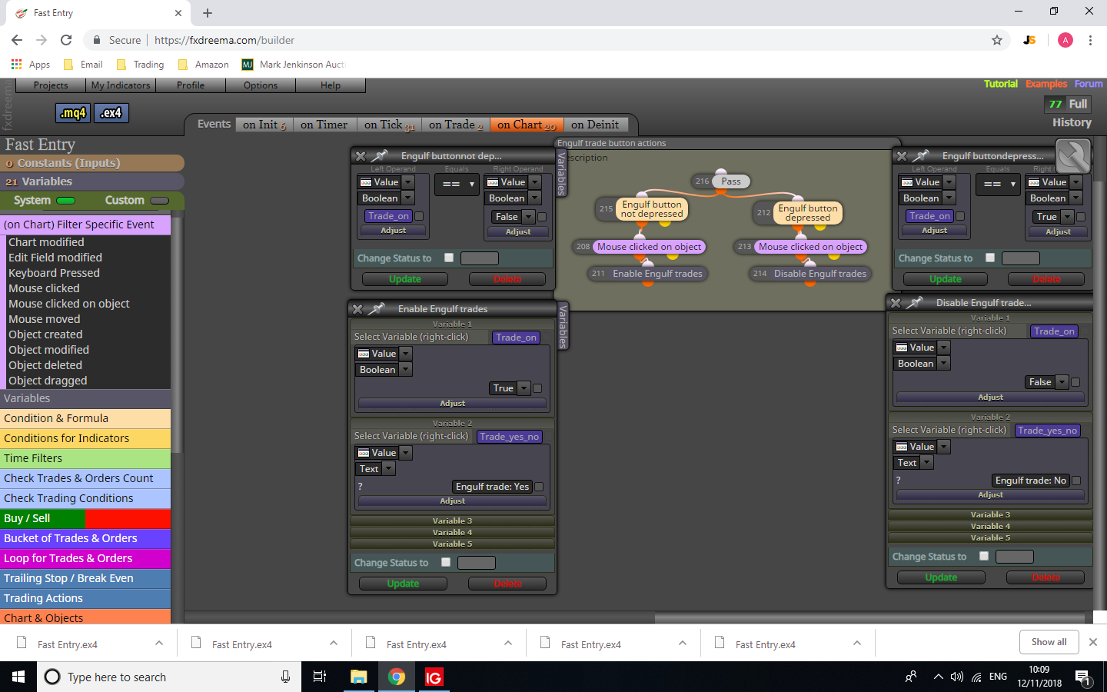The width and height of the screenshot is (1107, 692).
Task: Tick Change Status checkbox in Disable Engulf trade
Action: click(x=984, y=556)
